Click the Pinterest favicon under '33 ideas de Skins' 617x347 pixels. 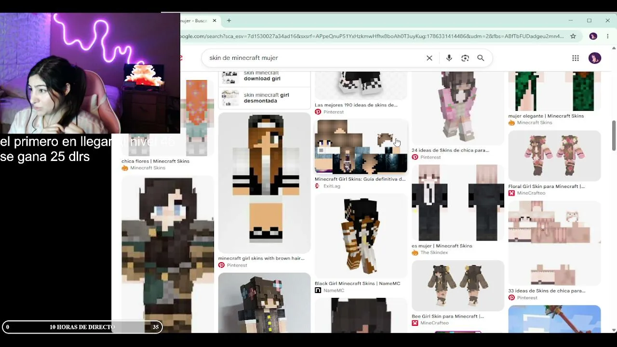511,298
